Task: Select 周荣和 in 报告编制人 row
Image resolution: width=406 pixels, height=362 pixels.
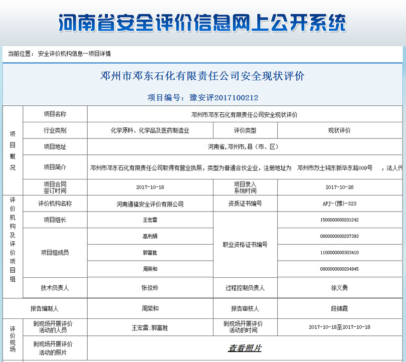Action: click(x=150, y=308)
